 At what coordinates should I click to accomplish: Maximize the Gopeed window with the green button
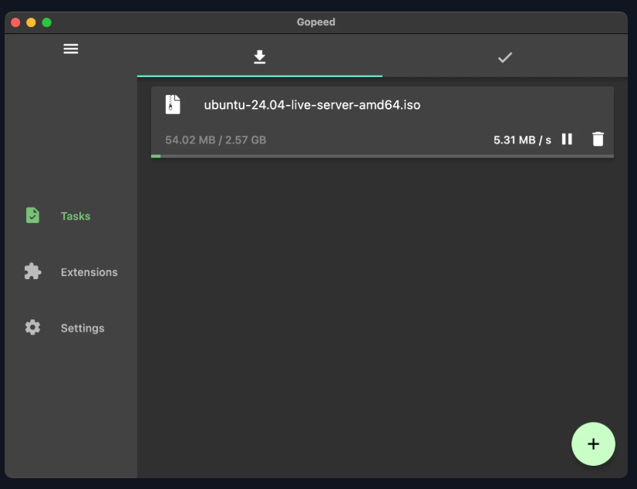point(46,22)
